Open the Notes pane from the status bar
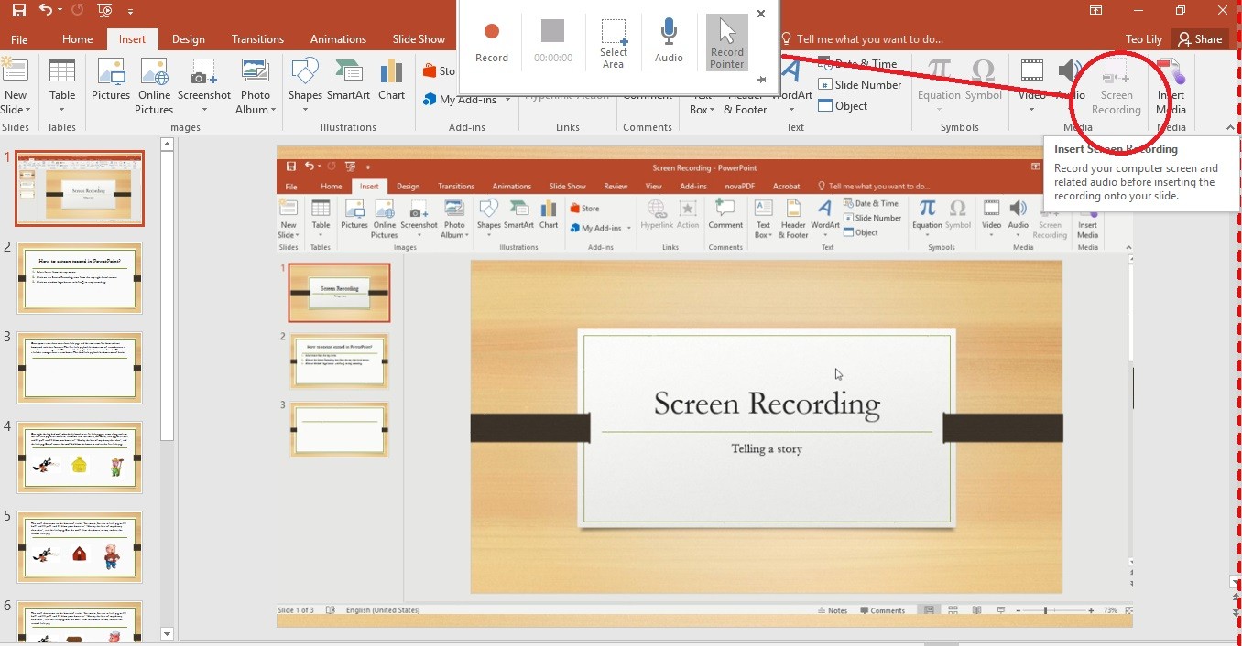The width and height of the screenshot is (1242, 646). [x=833, y=609]
